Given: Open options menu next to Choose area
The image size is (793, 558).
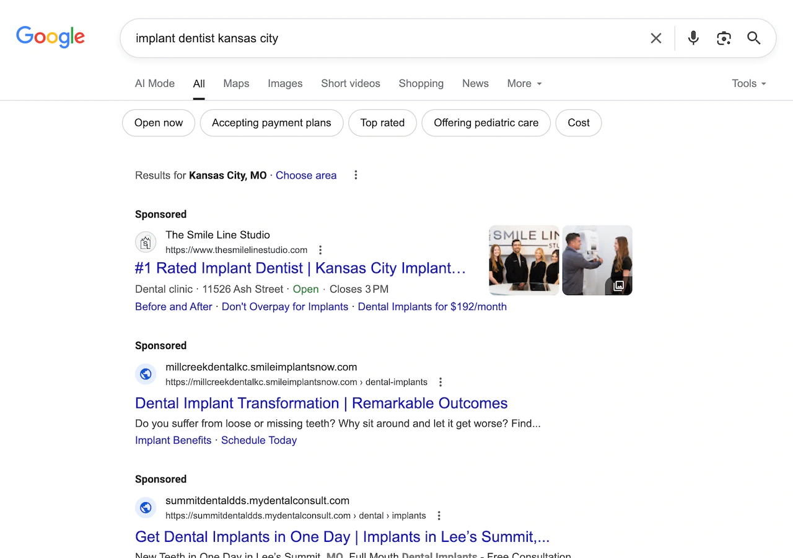Looking at the screenshot, I should (356, 175).
